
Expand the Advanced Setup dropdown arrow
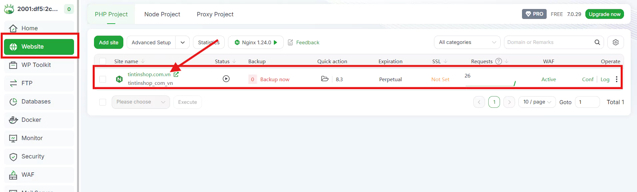pos(182,43)
